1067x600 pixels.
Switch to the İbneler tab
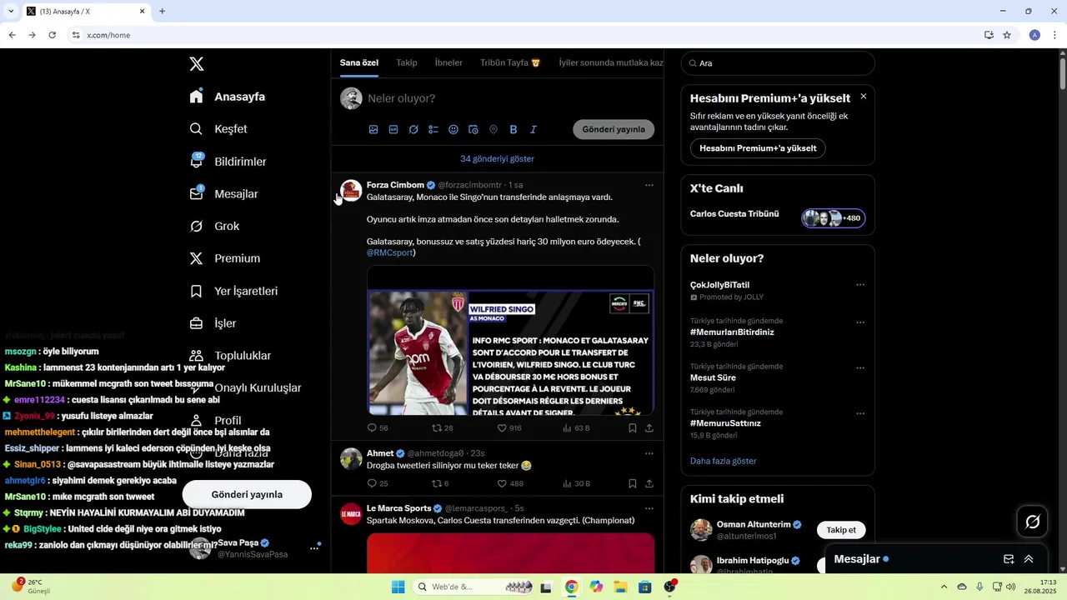[x=448, y=63]
